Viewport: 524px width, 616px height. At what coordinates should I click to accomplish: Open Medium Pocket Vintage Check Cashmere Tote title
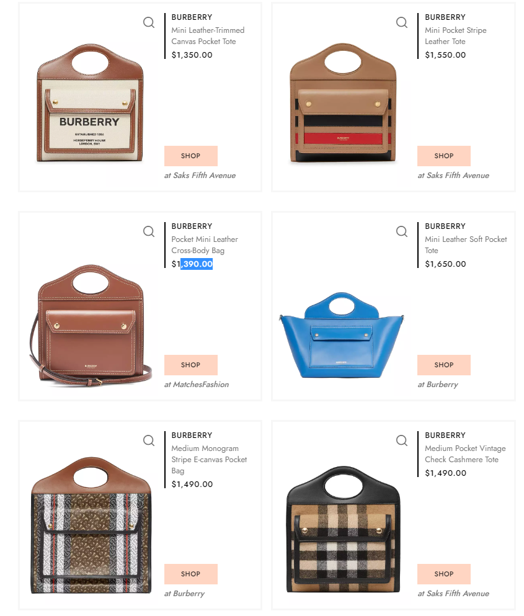(465, 453)
